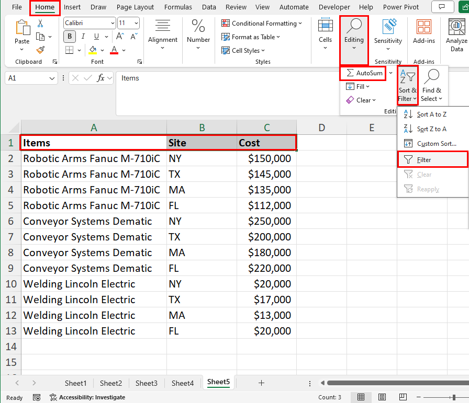The width and height of the screenshot is (469, 403).
Task: Click the horizontal scrollbar
Action: (x=397, y=383)
